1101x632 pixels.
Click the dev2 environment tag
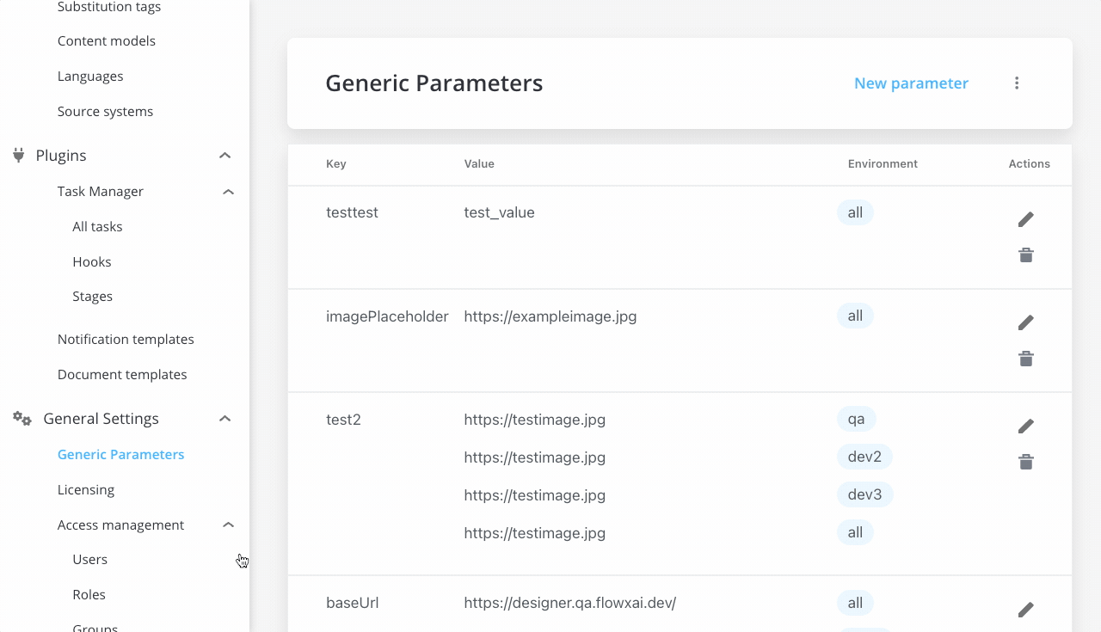864,457
